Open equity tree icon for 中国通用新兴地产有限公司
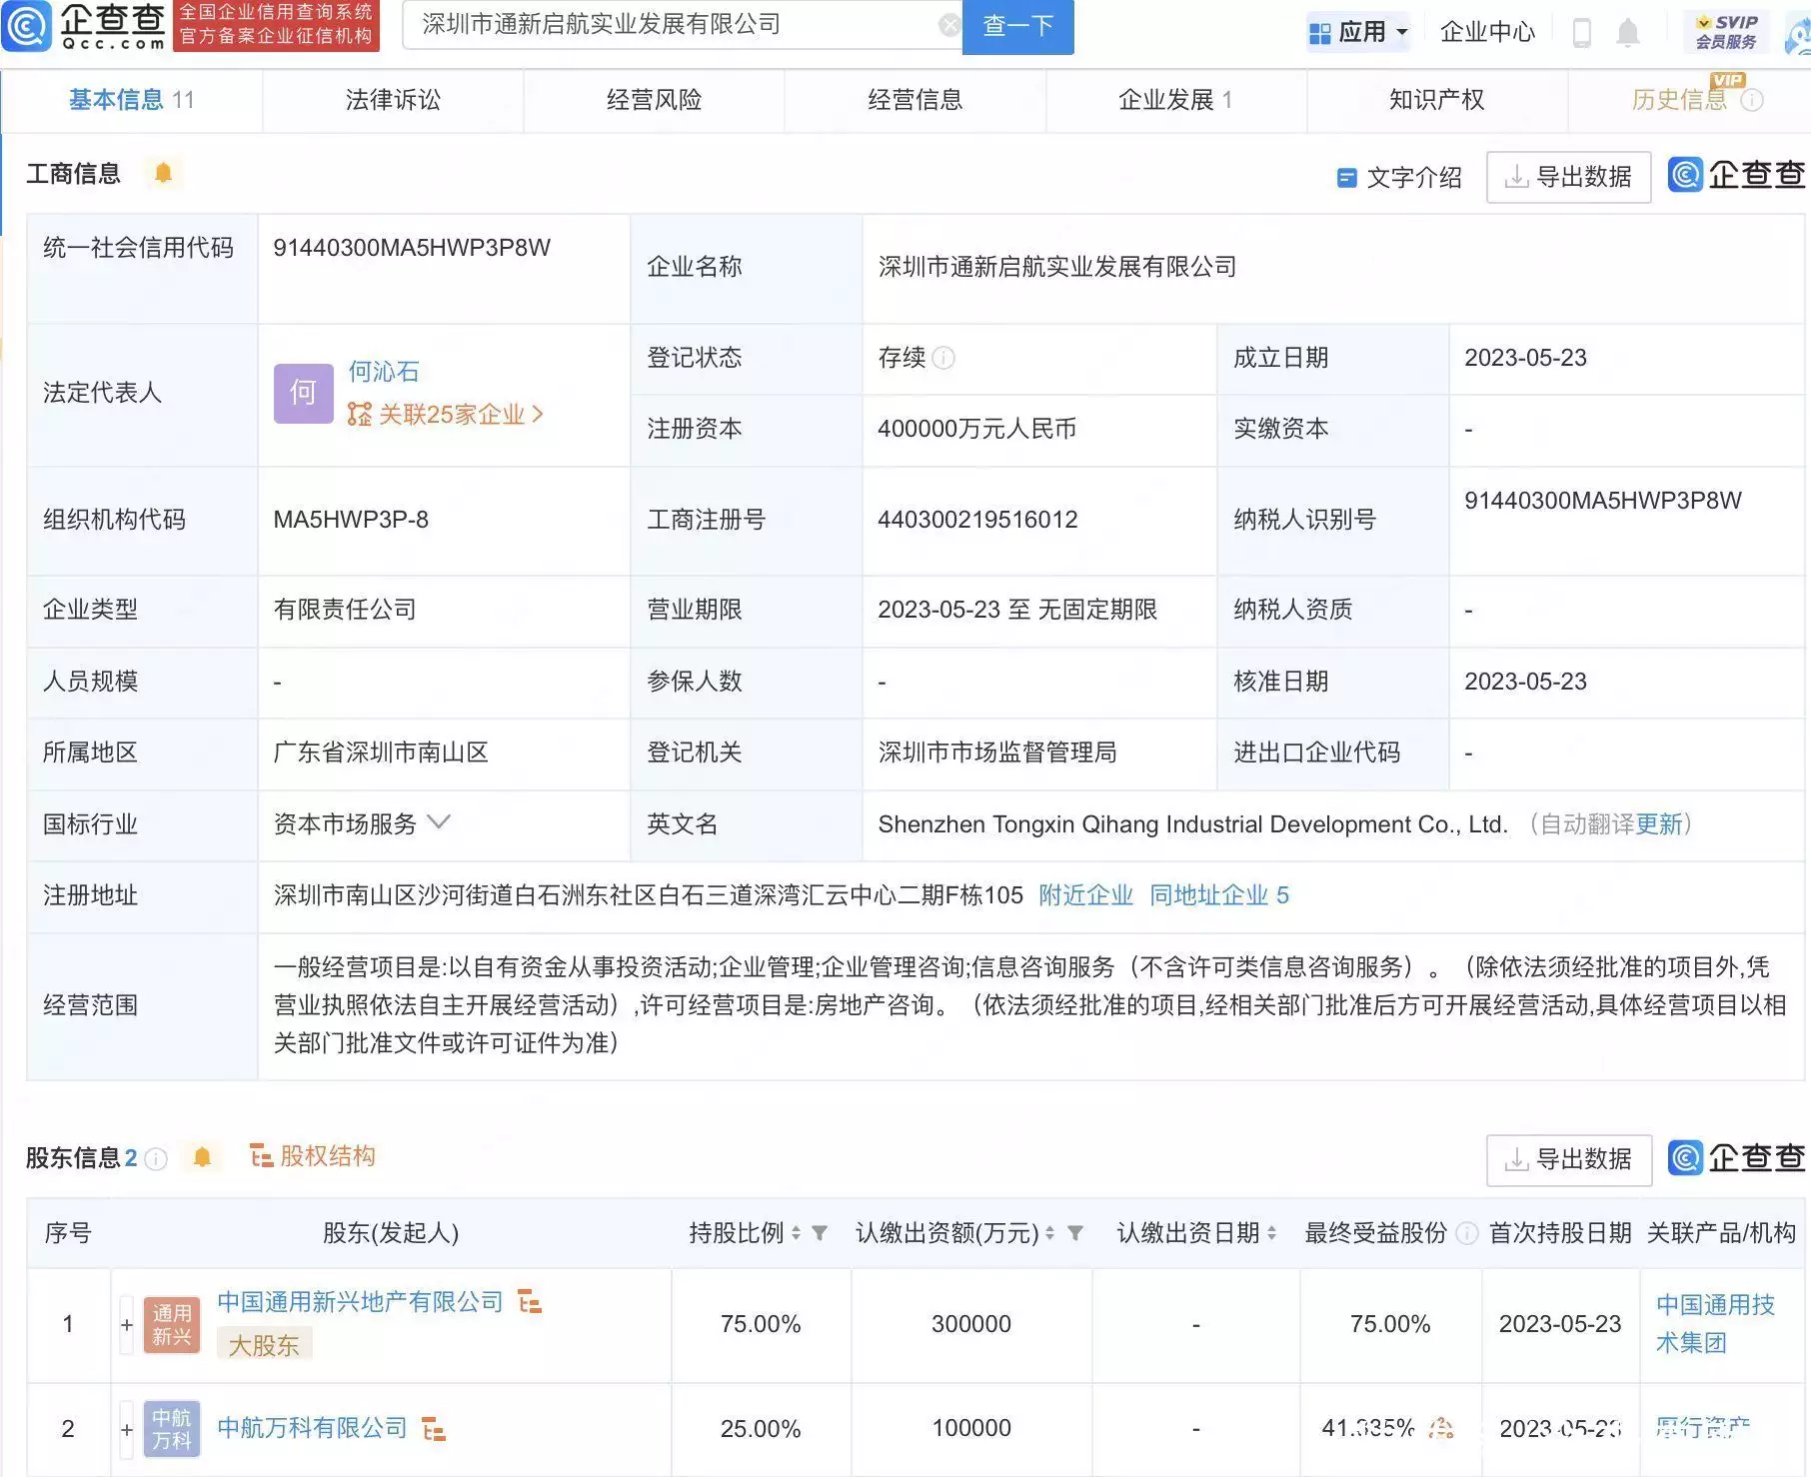1811x1477 pixels. point(530,1302)
